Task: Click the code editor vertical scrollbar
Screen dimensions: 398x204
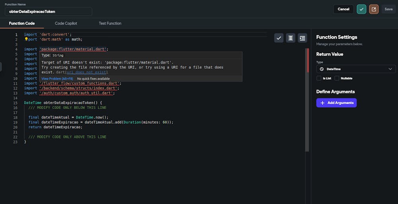Action: (307, 99)
